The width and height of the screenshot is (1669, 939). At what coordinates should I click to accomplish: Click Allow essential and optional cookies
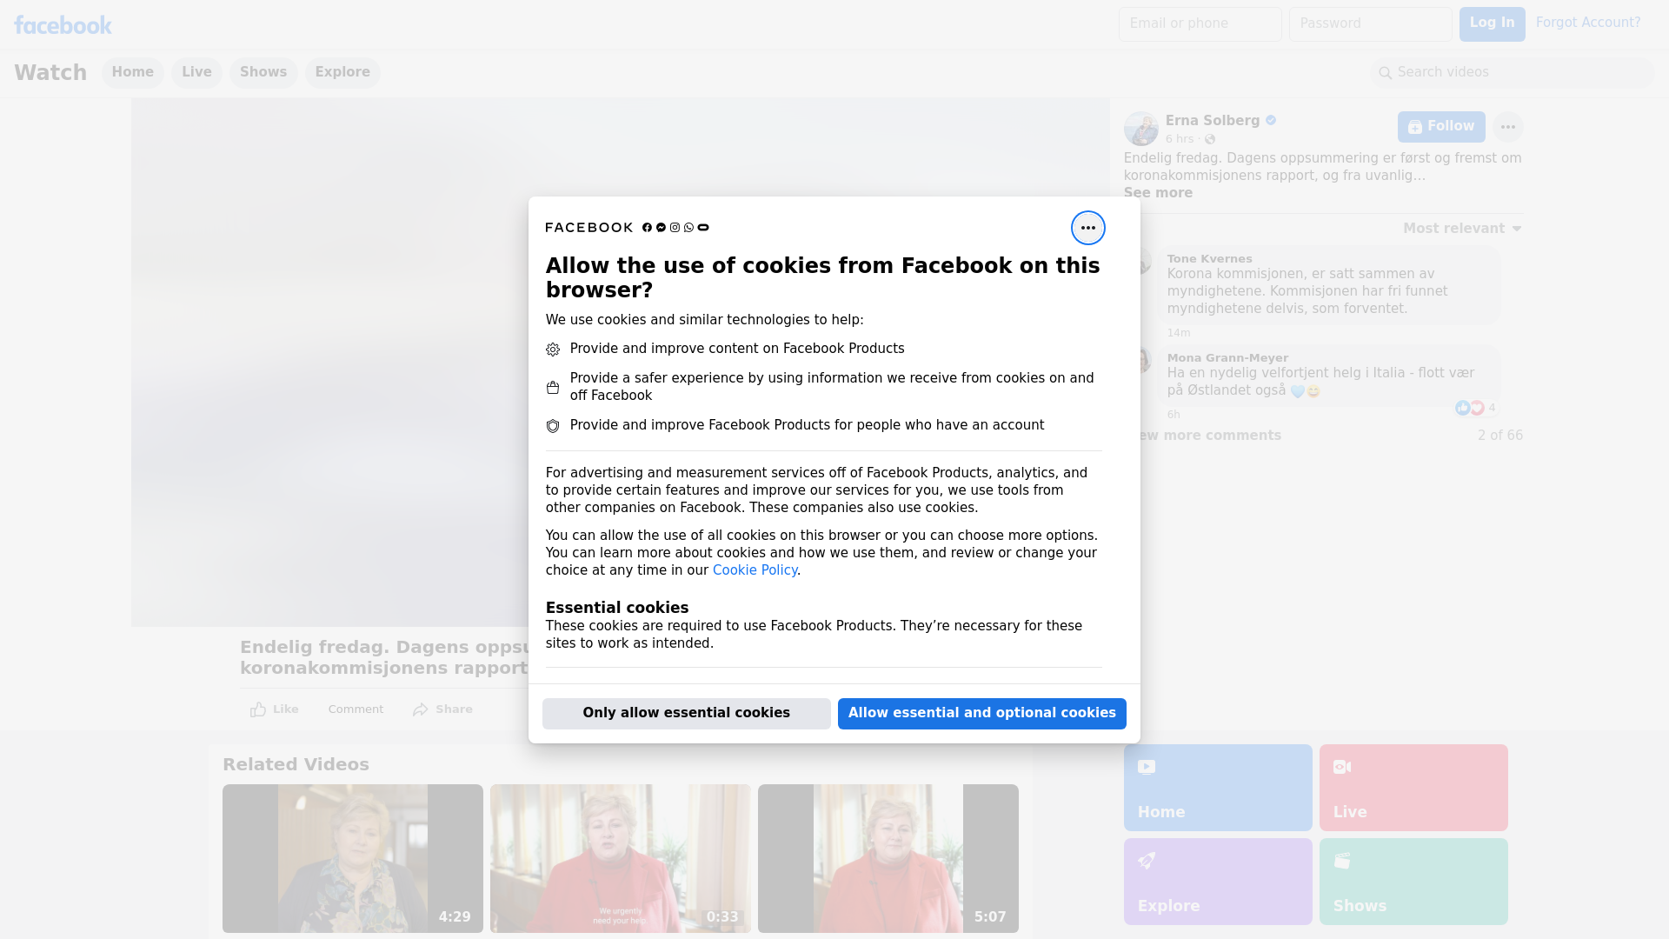tap(981, 713)
